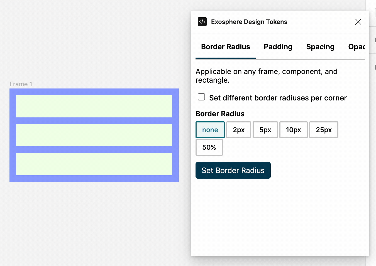Screen dimensions: 376x266
Task: Pick the 50% border radius option
Action: point(209,147)
